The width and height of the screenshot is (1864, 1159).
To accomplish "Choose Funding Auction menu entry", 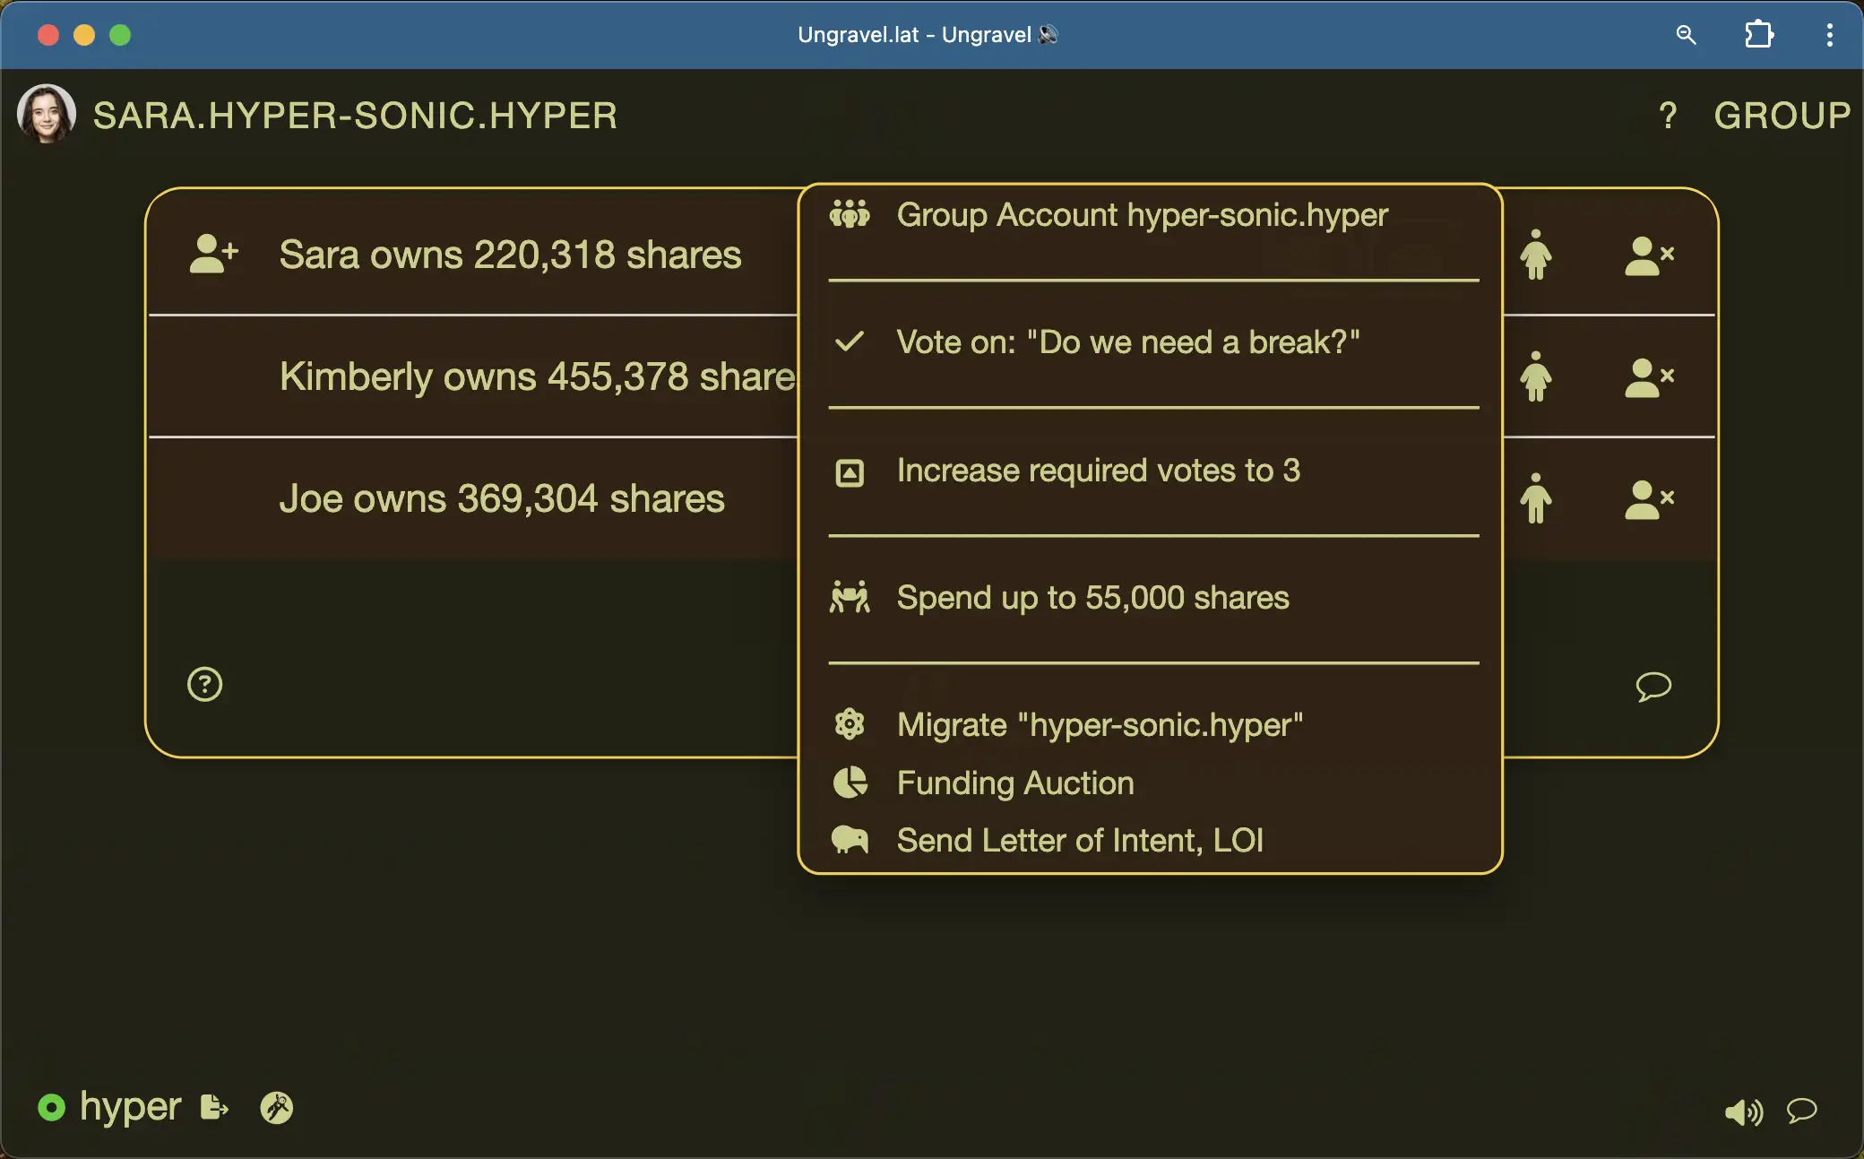I will (1015, 783).
